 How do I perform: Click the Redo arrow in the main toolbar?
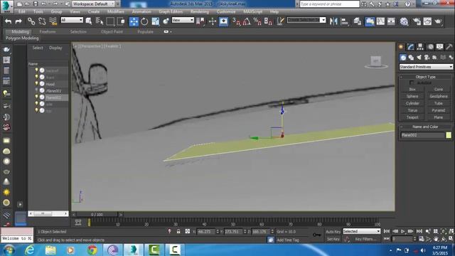pos(18,21)
